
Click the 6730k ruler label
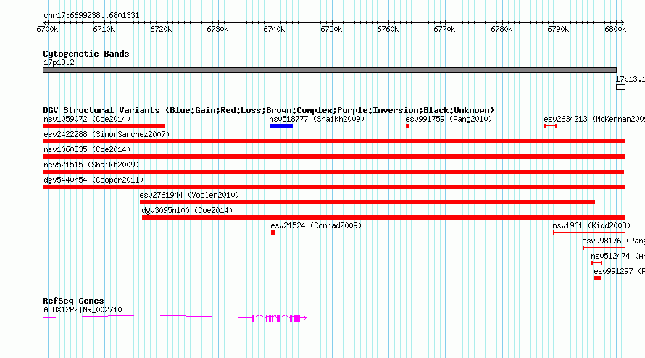[x=217, y=29]
